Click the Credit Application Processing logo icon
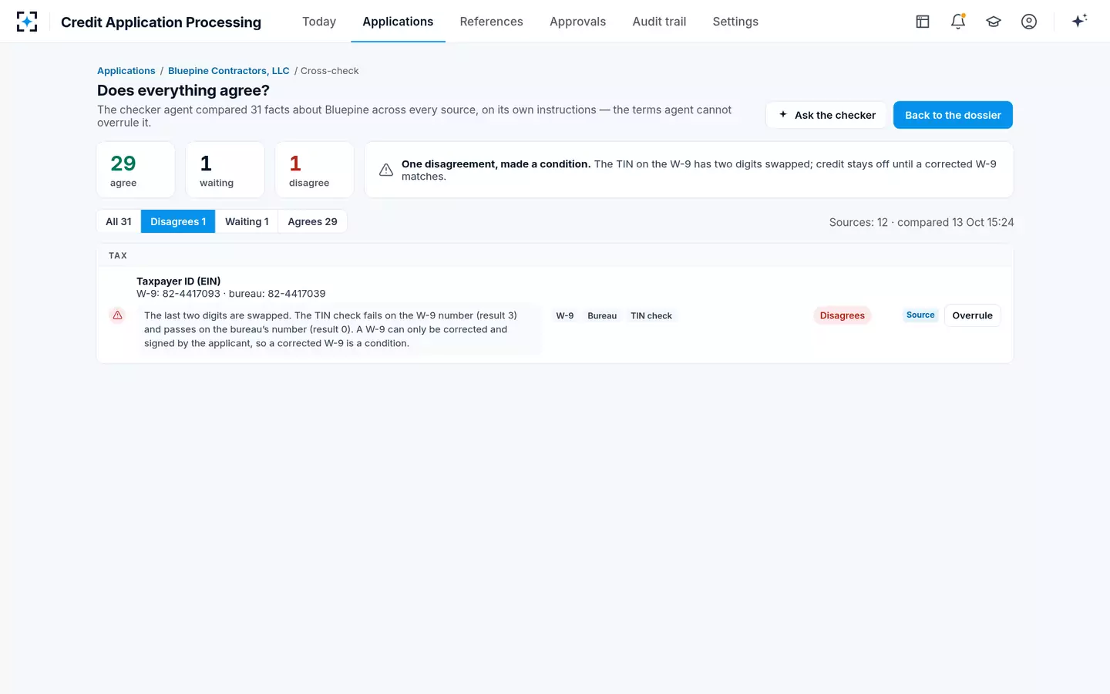This screenshot has height=694, width=1110. point(27,22)
